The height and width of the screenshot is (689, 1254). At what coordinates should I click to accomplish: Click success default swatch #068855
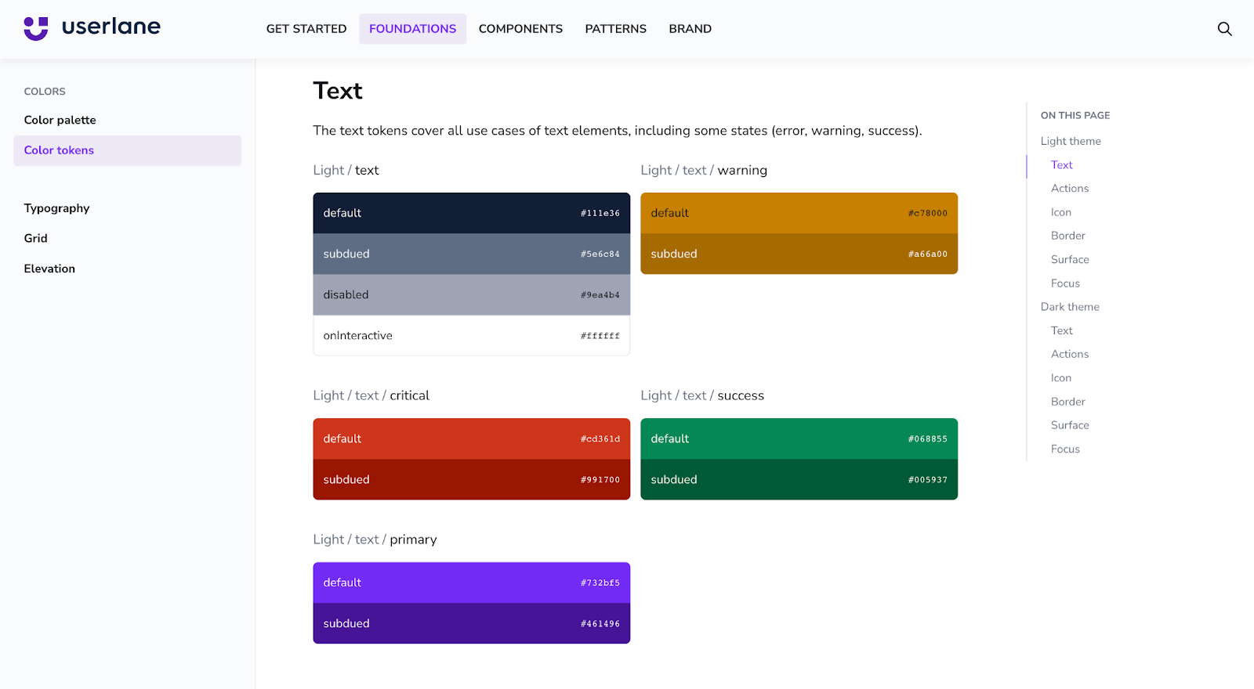point(799,438)
